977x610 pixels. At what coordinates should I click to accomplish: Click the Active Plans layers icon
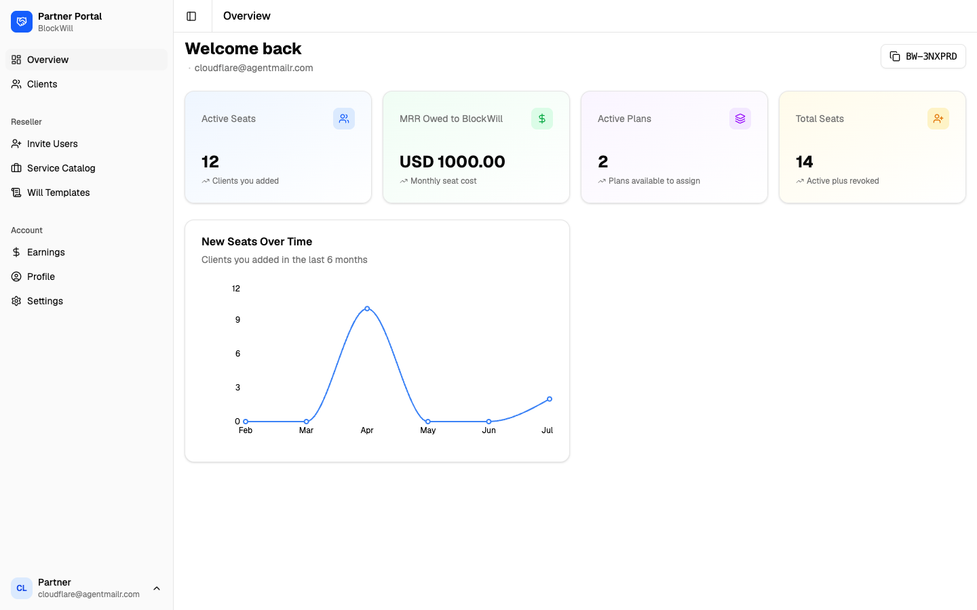(740, 119)
